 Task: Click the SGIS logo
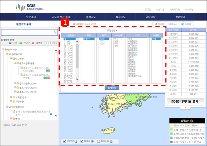30,7
